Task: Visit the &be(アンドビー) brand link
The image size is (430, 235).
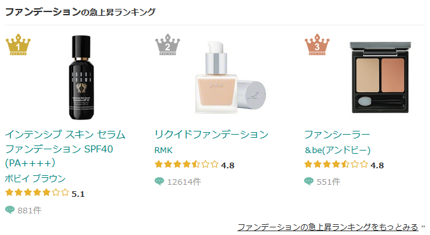Action: click(337, 150)
